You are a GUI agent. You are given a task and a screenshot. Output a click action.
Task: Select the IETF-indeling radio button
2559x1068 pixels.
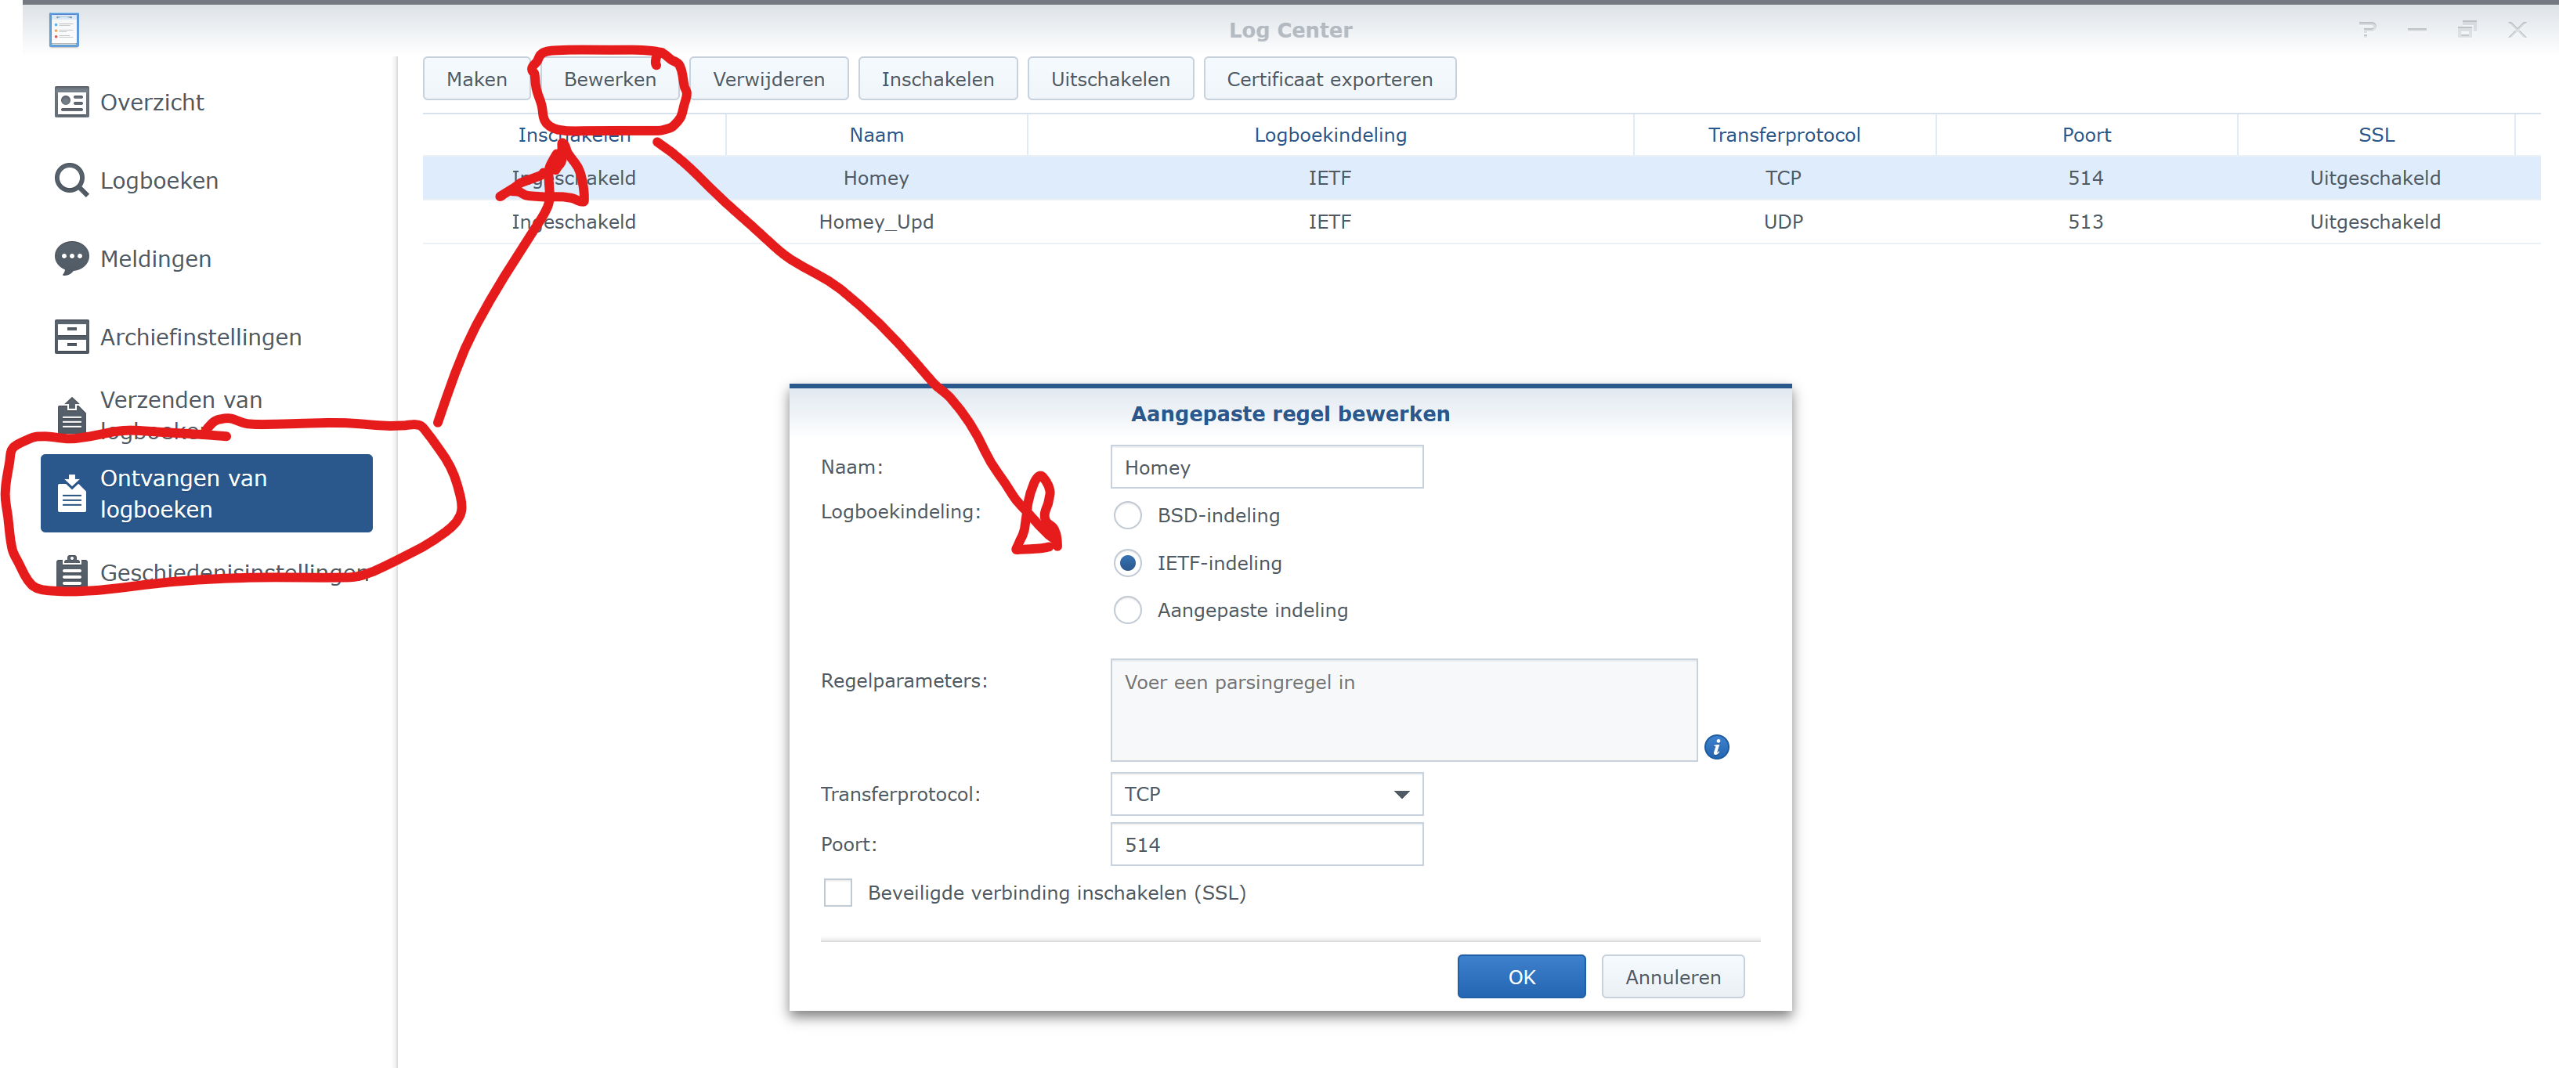pyautogui.click(x=1126, y=563)
